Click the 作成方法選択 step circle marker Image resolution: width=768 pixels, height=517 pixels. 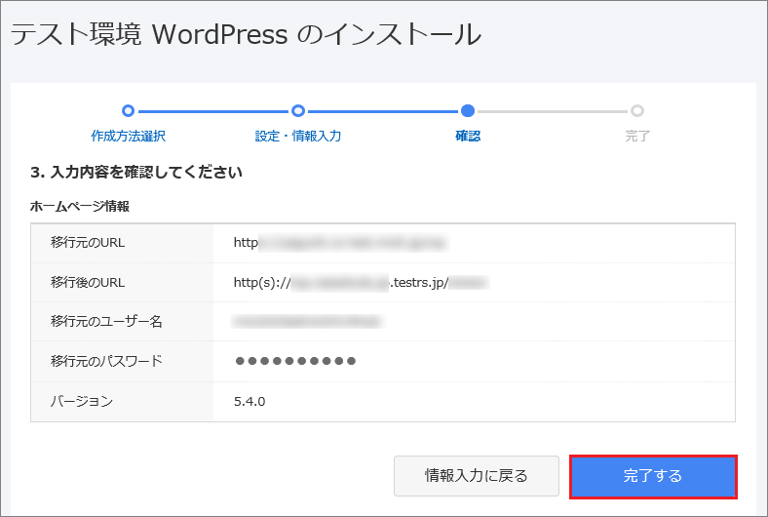(128, 111)
